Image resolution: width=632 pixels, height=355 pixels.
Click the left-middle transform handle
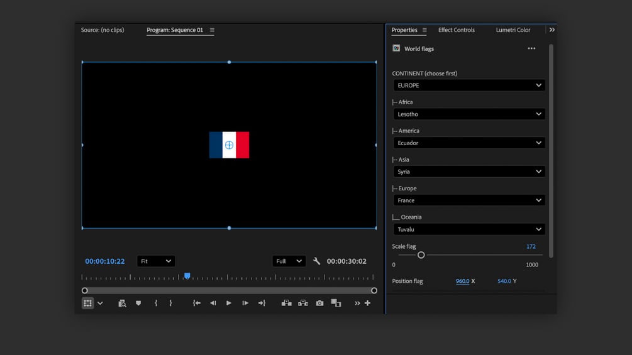click(82, 145)
